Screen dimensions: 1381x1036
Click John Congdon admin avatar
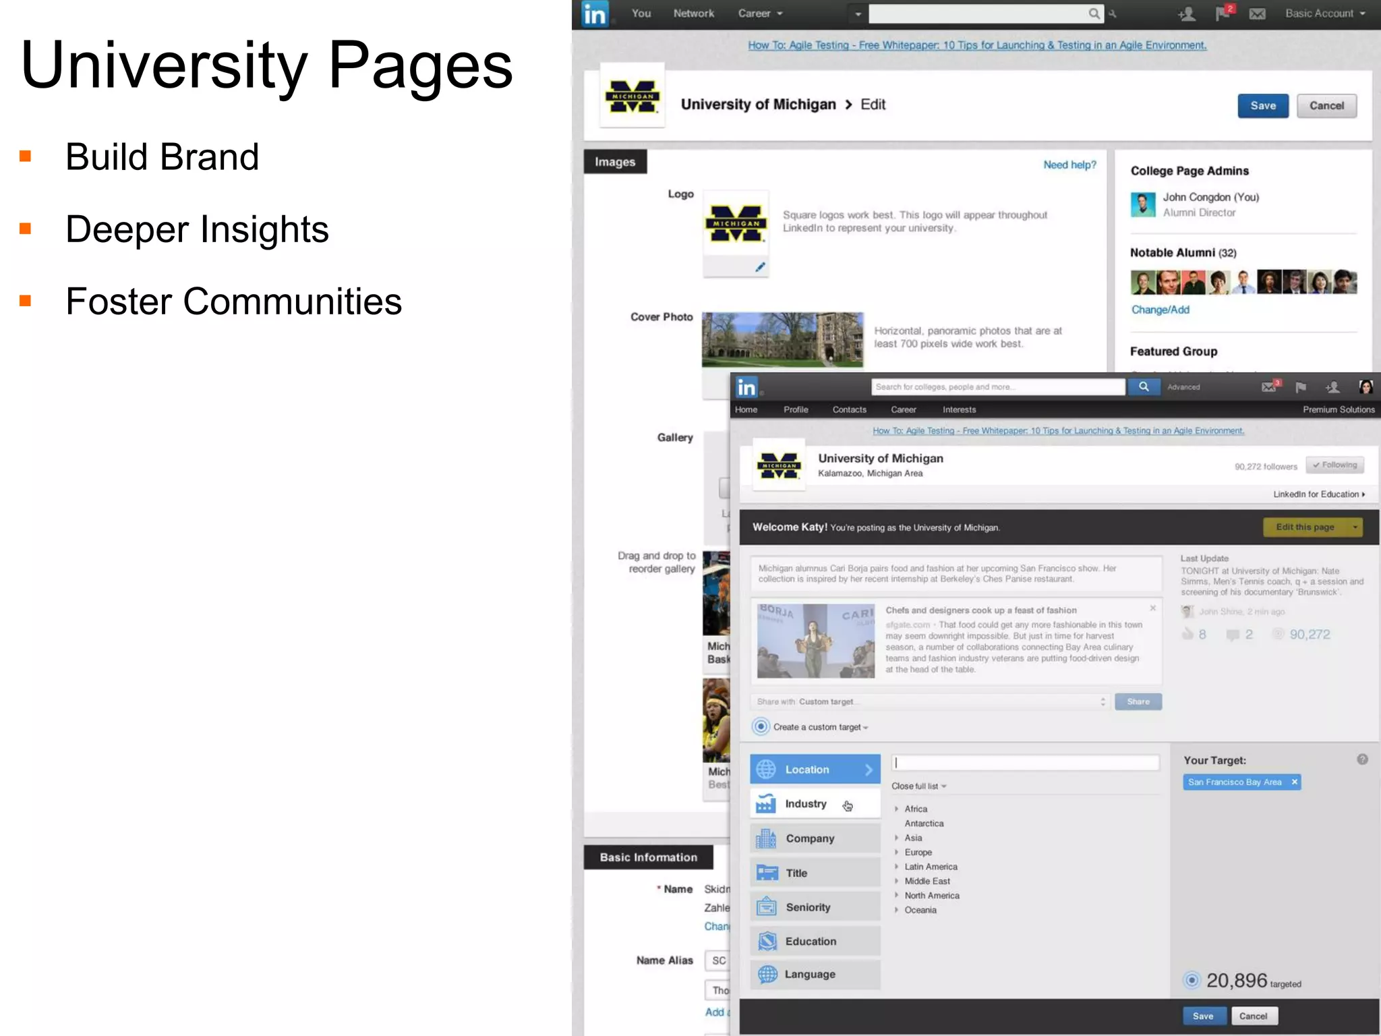click(1143, 204)
